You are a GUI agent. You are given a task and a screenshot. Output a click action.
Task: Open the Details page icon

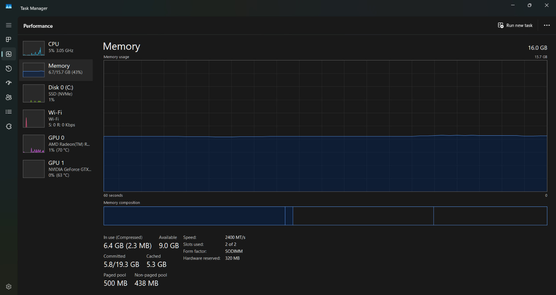pos(9,112)
